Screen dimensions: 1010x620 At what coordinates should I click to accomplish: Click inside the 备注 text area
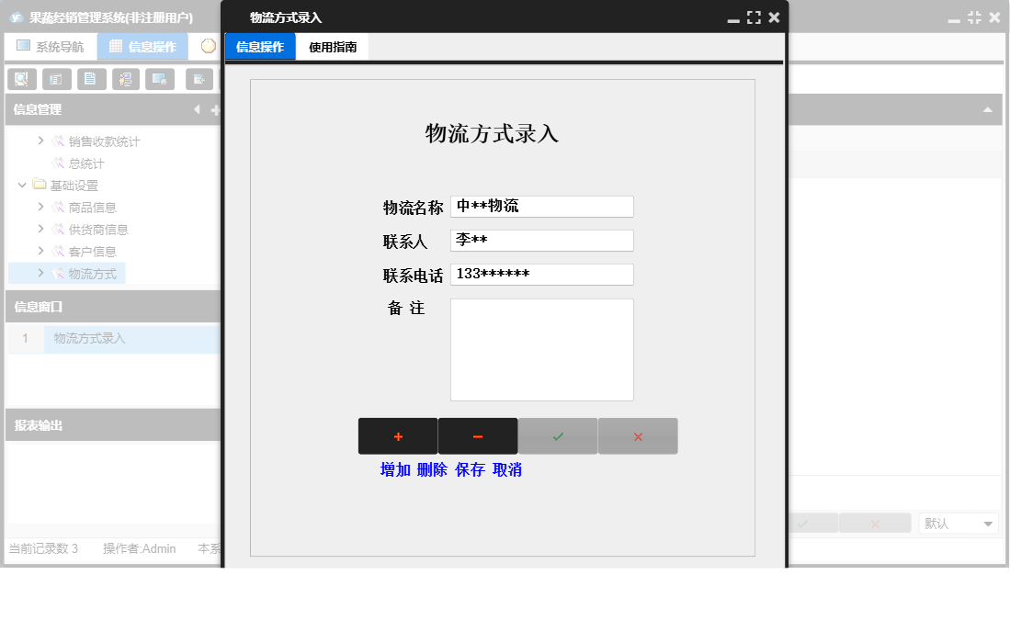click(x=541, y=349)
